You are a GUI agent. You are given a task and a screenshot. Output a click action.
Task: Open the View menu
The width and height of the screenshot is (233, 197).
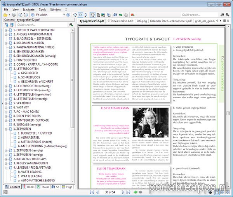(16, 9)
